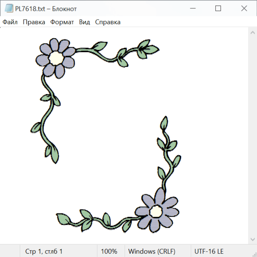Maximize the Блокнот window
This screenshot has width=257, height=257.
click(218, 9)
